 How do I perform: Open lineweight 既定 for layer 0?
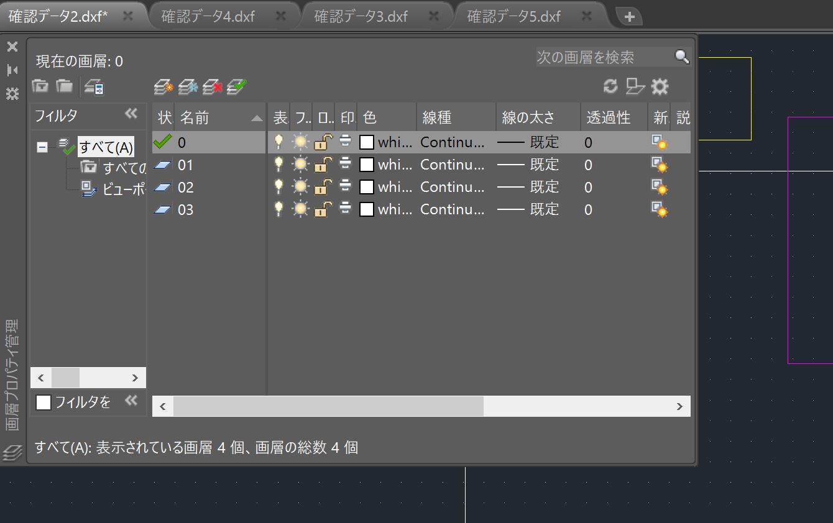click(x=529, y=142)
